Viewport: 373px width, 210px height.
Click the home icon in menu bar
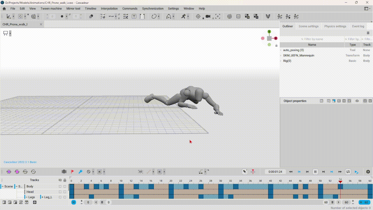[x=4, y=9]
